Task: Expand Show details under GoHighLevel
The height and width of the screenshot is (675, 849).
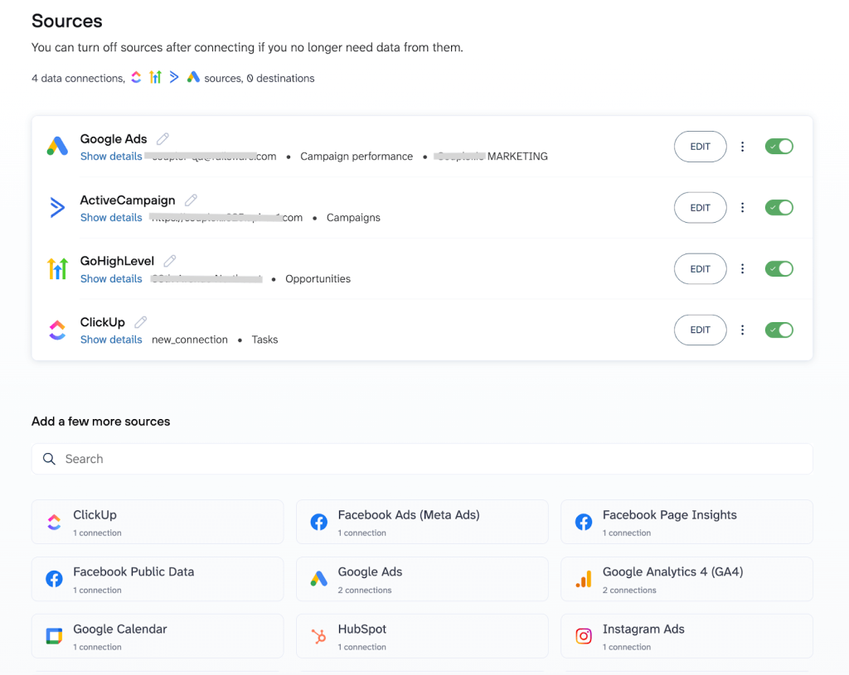Action: coord(111,279)
